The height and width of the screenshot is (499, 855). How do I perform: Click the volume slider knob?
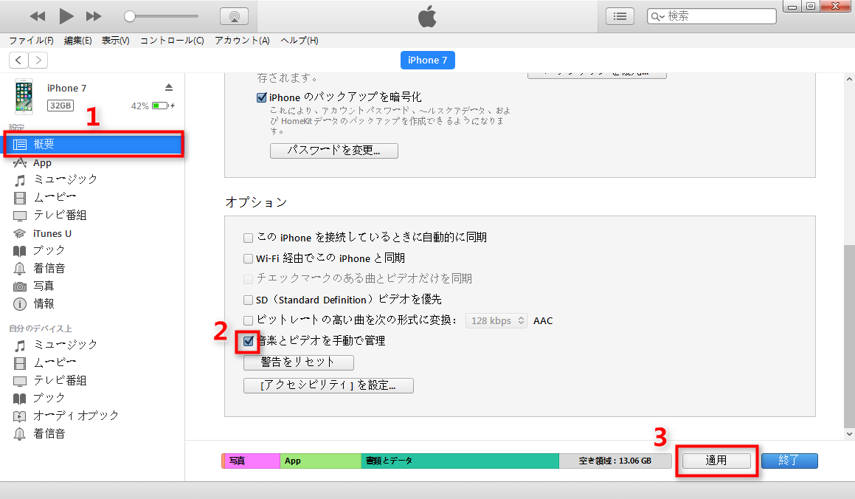click(x=130, y=16)
